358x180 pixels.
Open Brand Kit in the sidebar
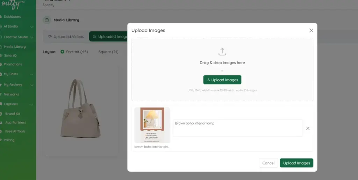coord(13,114)
